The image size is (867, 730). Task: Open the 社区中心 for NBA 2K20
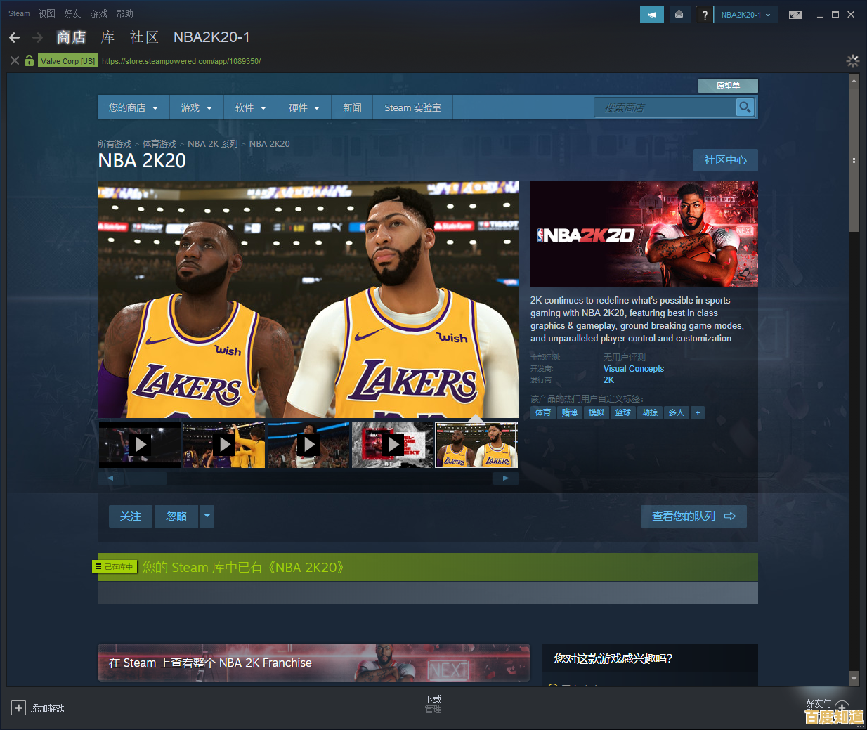click(x=725, y=159)
